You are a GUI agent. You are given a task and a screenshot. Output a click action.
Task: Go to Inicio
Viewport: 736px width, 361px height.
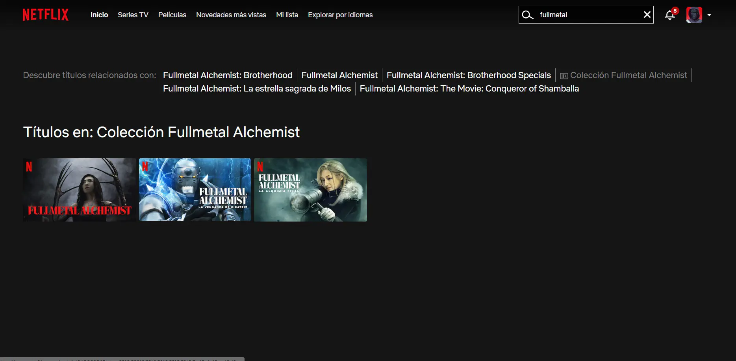point(99,15)
